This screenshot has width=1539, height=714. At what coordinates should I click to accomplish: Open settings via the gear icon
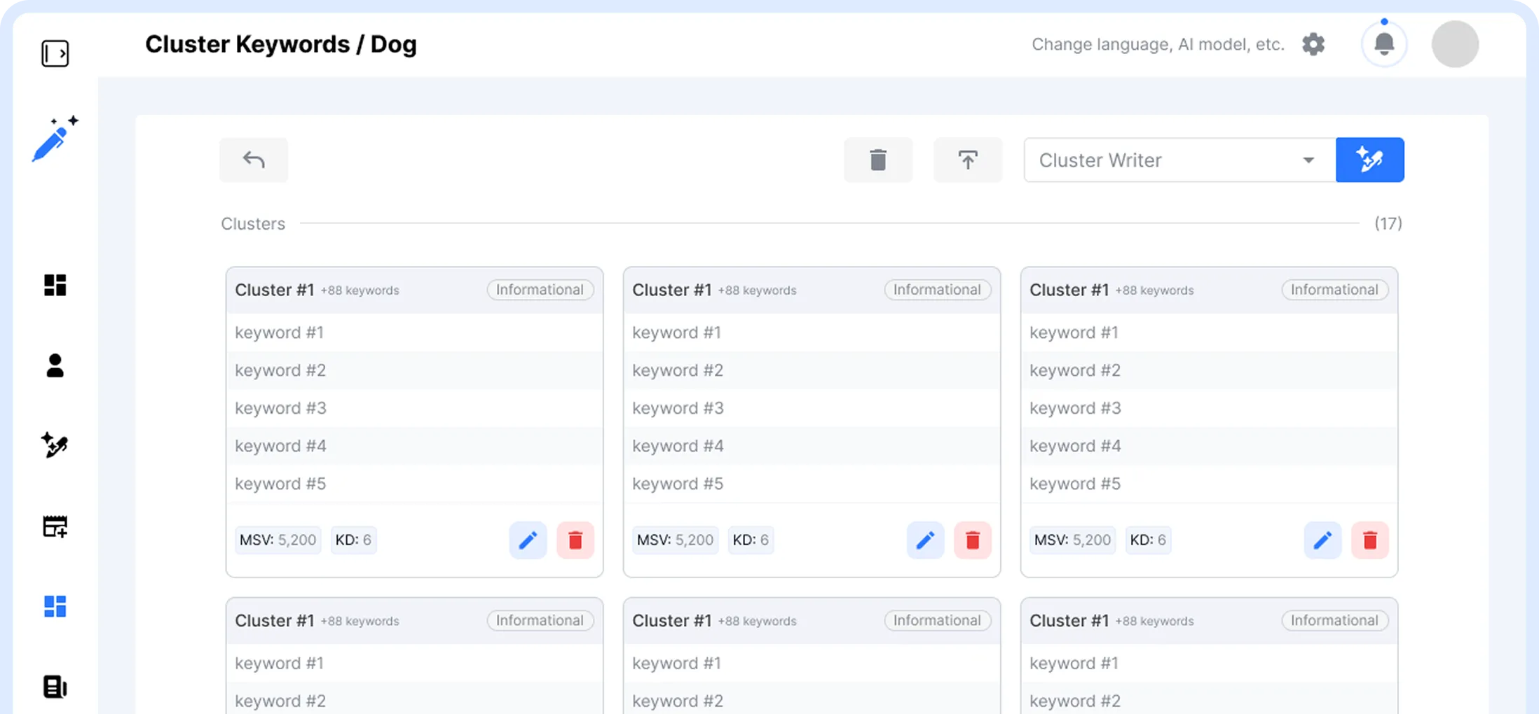1313,44
